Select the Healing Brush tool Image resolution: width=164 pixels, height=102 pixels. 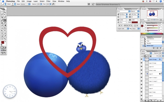[2, 20]
